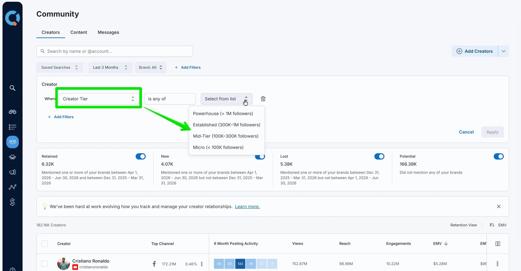Screen dimensions: 521x271
Task: Open the Saved Searches dropdown
Action: coord(60,67)
